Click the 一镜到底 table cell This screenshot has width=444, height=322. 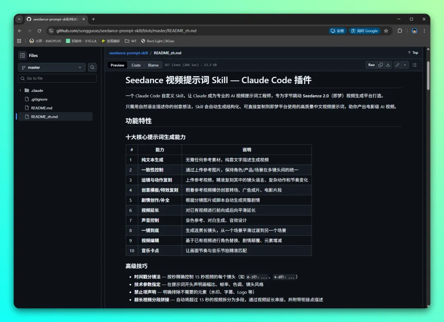[x=160, y=231]
